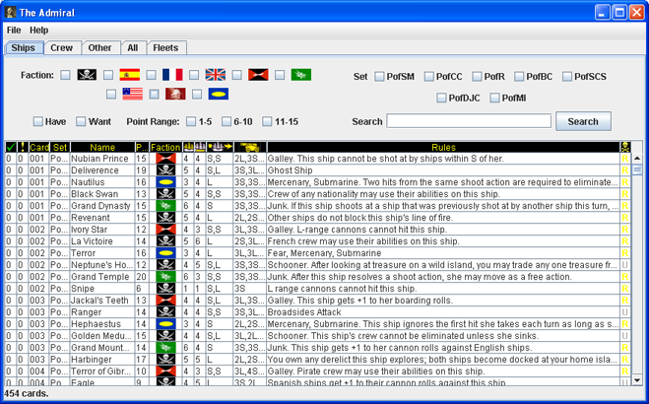This screenshot has width=649, height=404.
Task: Click the American flag faction icon
Action: (132, 95)
